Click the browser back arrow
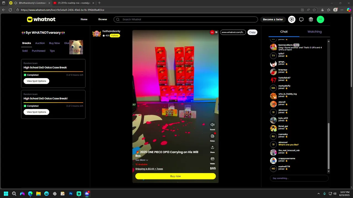Image resolution: width=353 pixels, height=198 pixels. pos(4,10)
